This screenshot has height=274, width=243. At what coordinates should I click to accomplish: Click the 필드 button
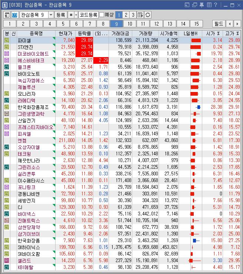coord(219,24)
